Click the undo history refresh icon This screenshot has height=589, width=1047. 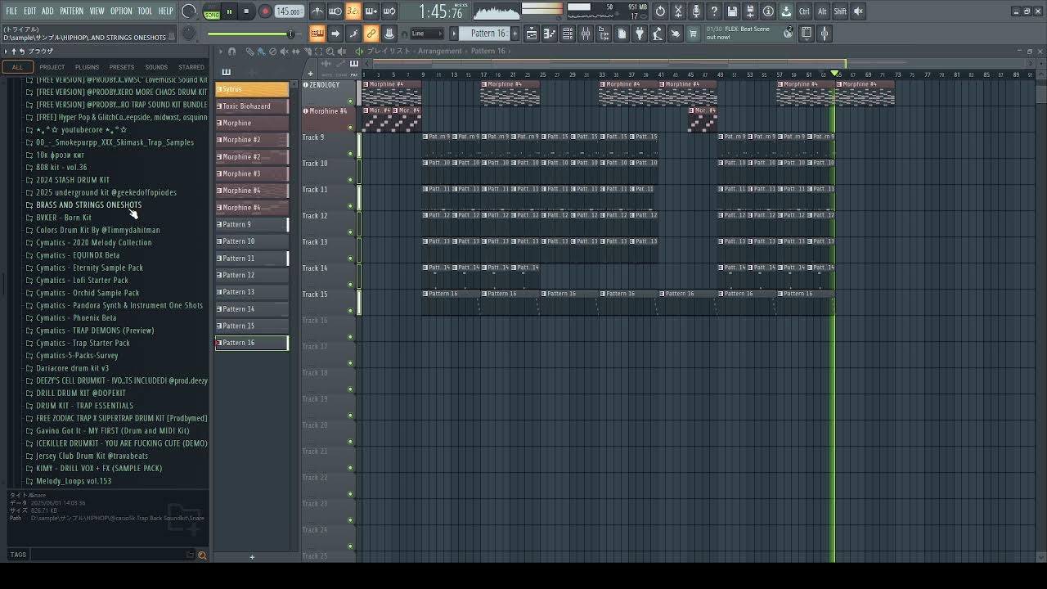660,11
